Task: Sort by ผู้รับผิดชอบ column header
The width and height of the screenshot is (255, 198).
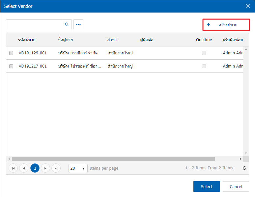Action: click(233, 40)
